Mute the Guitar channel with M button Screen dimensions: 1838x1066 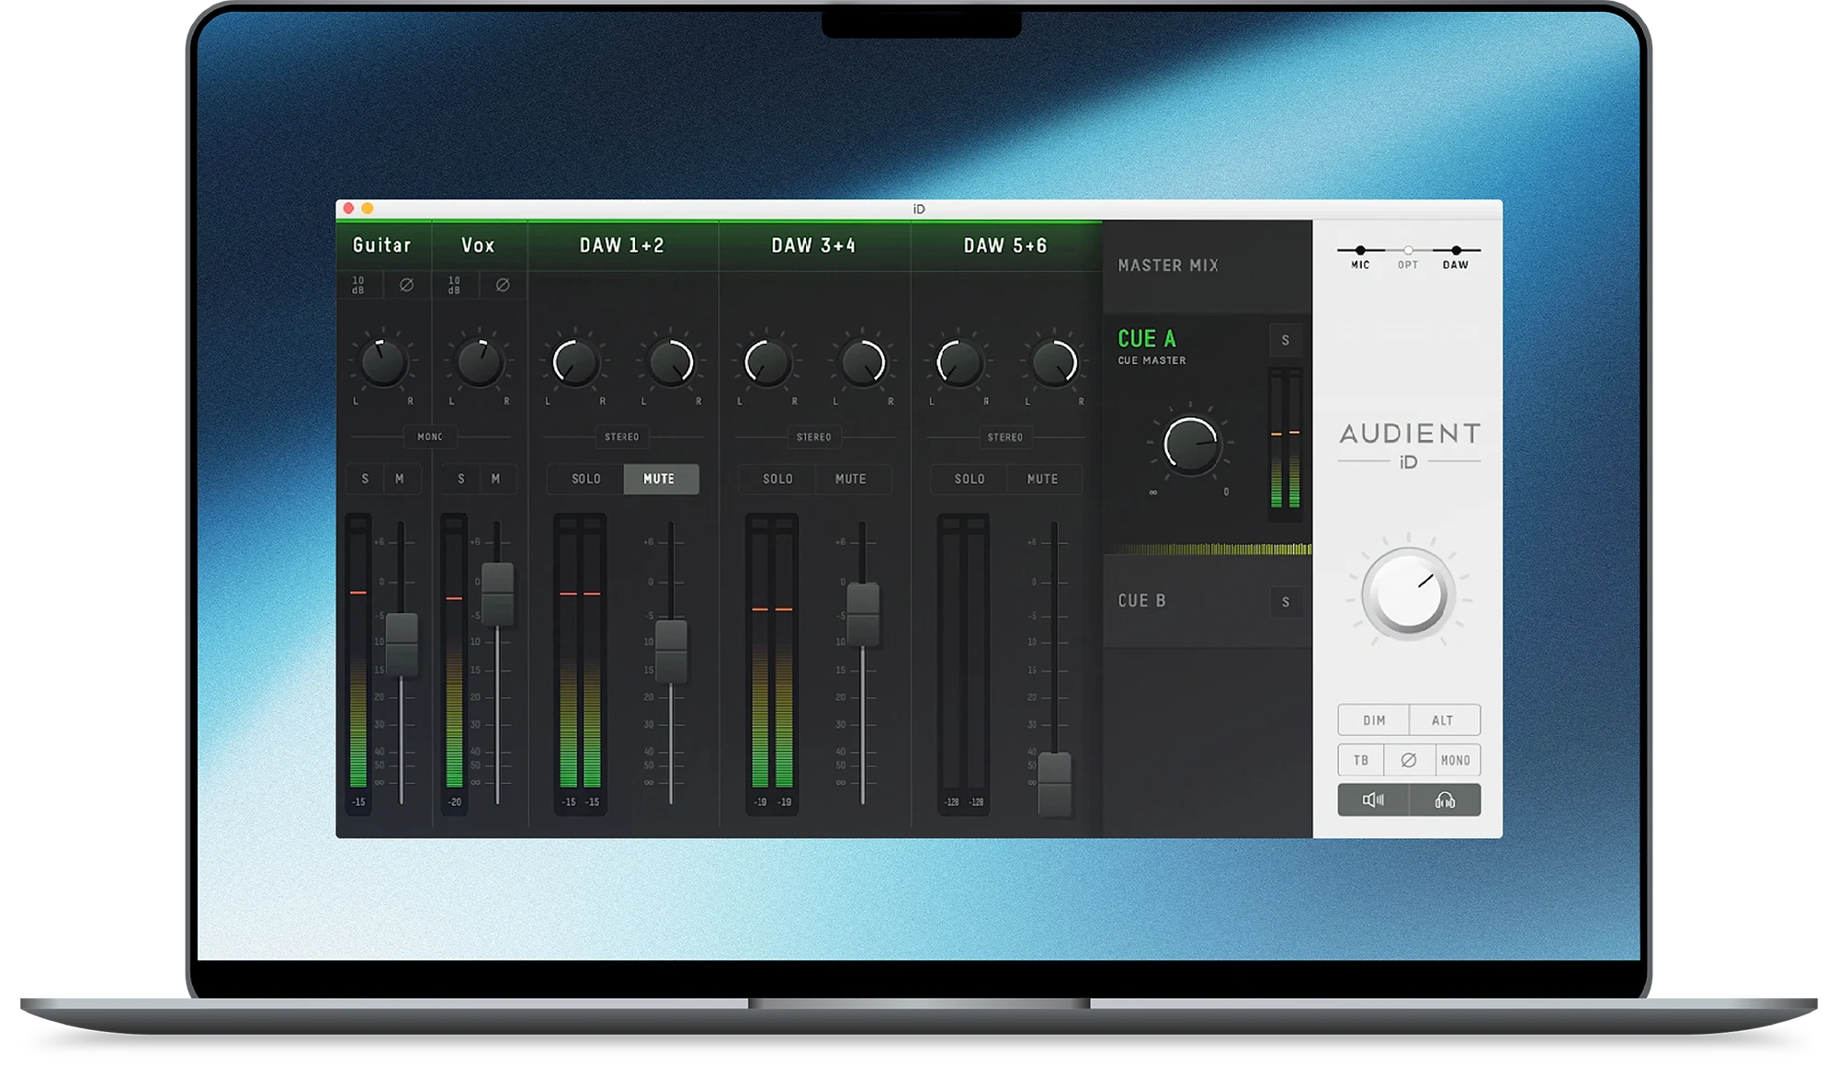point(400,479)
